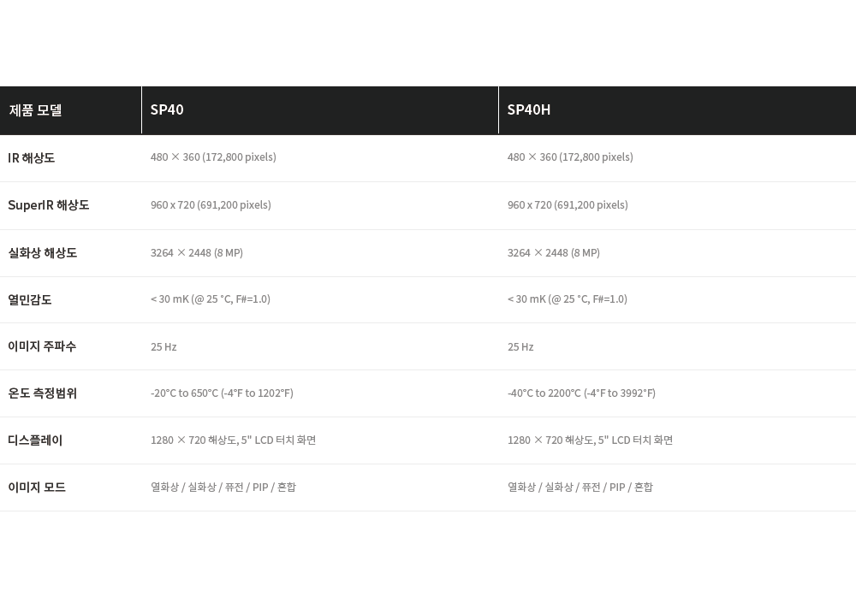
Task: Click the 이미지 모드 row label
Action: 37,488
